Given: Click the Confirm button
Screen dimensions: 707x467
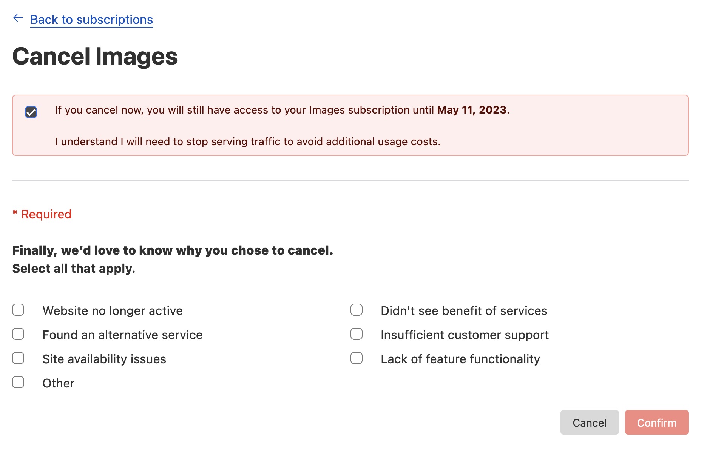Looking at the screenshot, I should point(657,422).
